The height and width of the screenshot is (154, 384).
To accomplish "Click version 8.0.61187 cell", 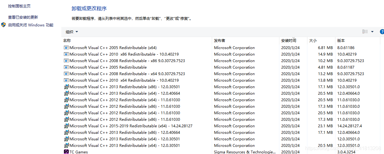I will [346, 67].
